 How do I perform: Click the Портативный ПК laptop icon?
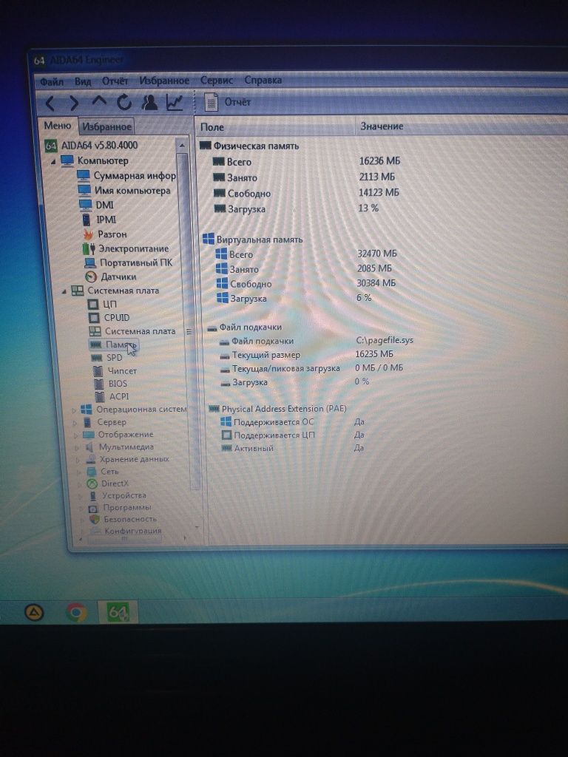pos(89,263)
